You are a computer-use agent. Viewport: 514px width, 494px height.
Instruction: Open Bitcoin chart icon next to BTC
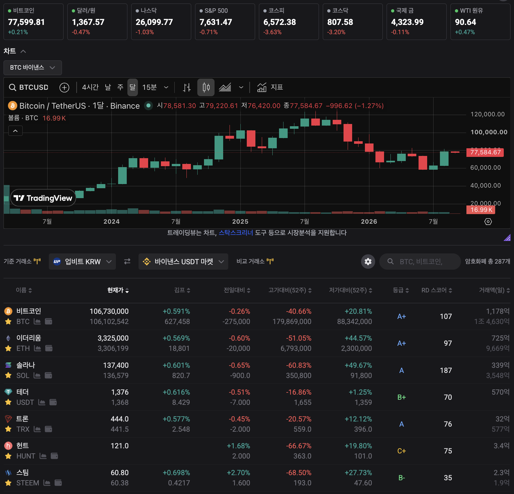[x=37, y=321]
